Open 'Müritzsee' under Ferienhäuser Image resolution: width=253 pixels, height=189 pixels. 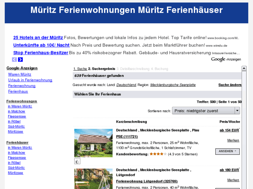[16, 173]
